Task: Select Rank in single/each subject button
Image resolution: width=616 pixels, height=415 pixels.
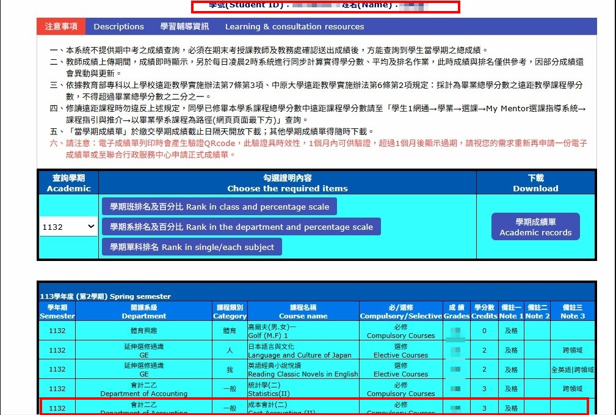Action: pos(192,247)
